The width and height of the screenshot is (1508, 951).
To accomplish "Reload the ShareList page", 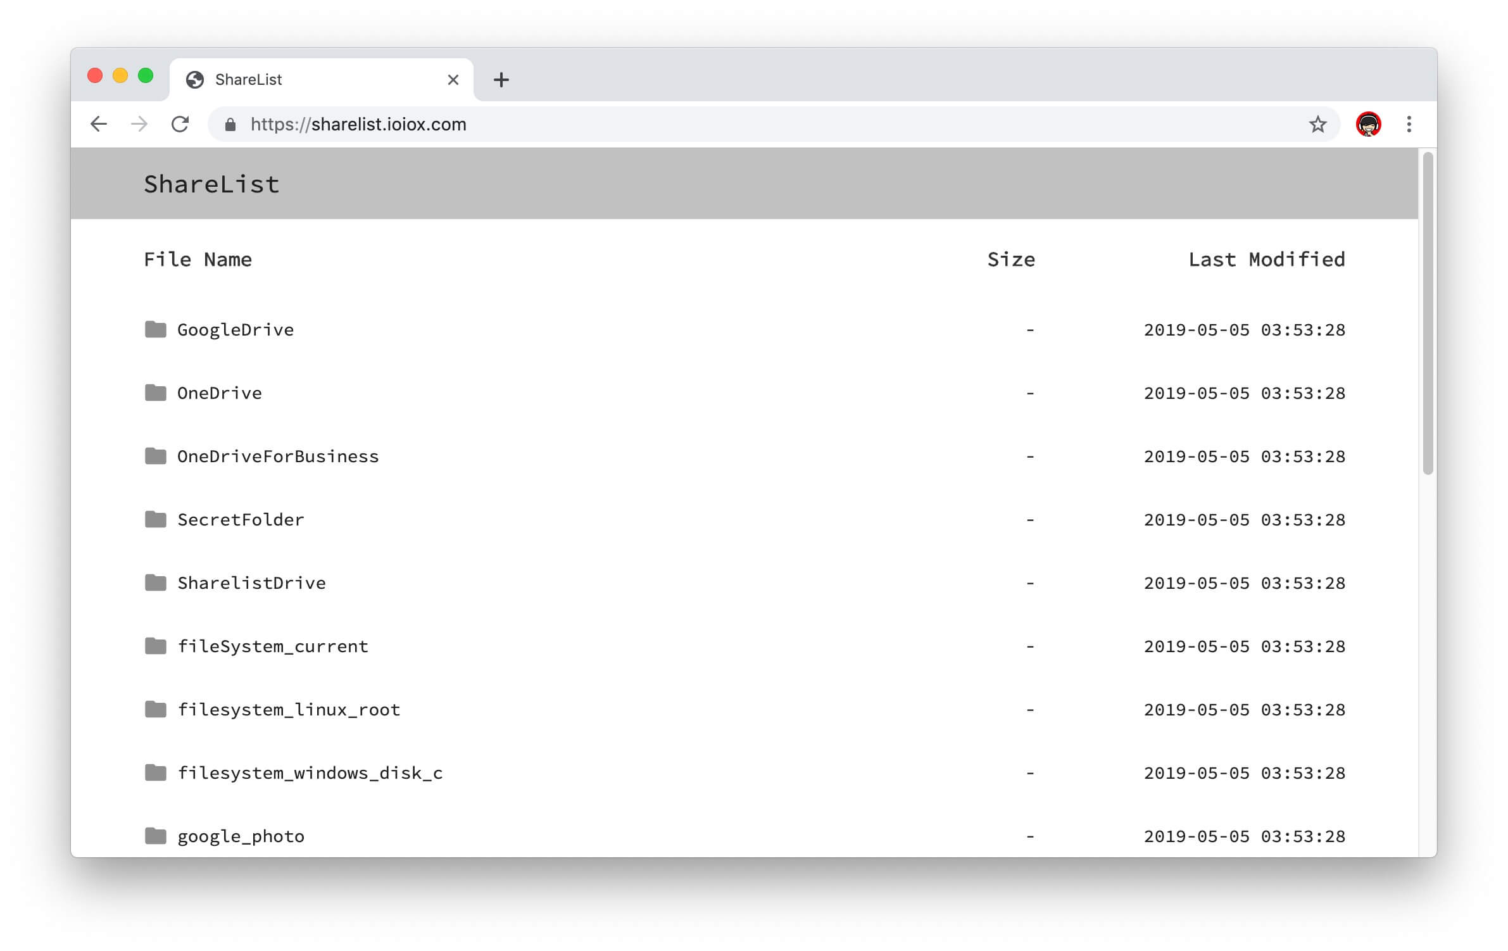I will (x=180, y=124).
